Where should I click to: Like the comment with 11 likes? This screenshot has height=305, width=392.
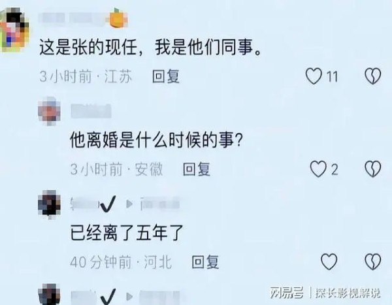point(314,76)
